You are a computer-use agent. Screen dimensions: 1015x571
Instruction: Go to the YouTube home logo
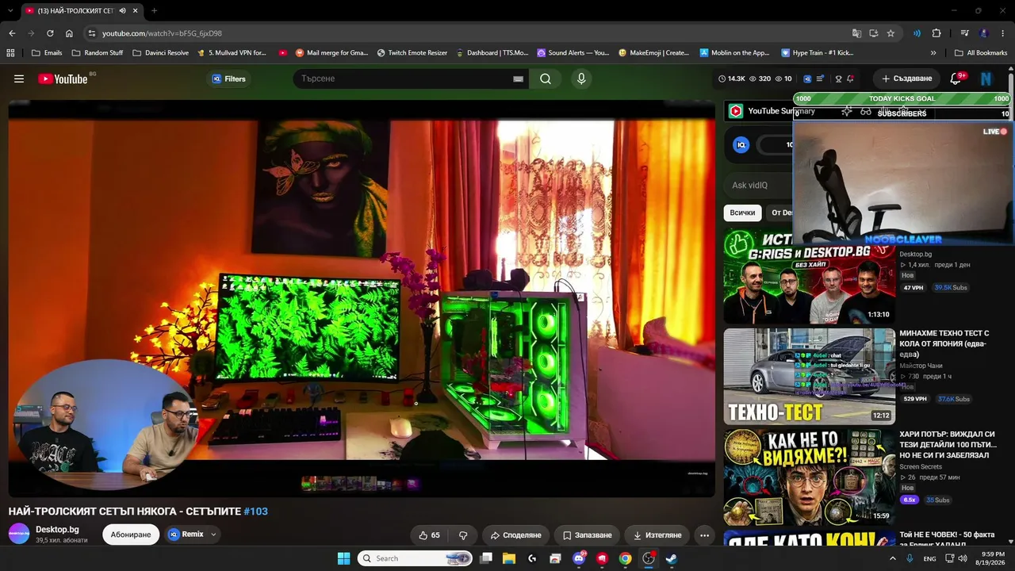point(63,79)
